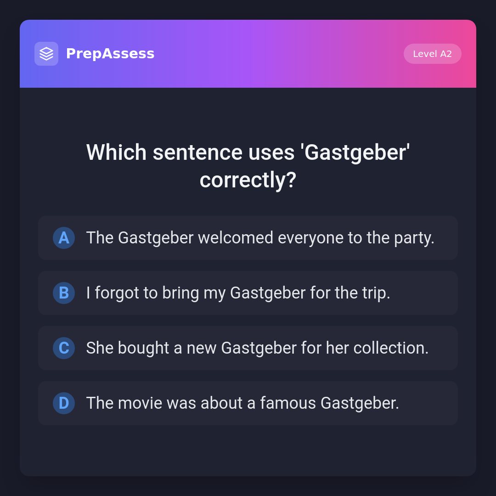Click the circled letter D badge

(64, 403)
